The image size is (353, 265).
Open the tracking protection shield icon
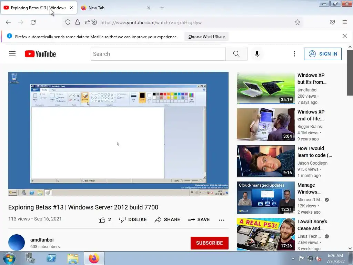[68, 22]
